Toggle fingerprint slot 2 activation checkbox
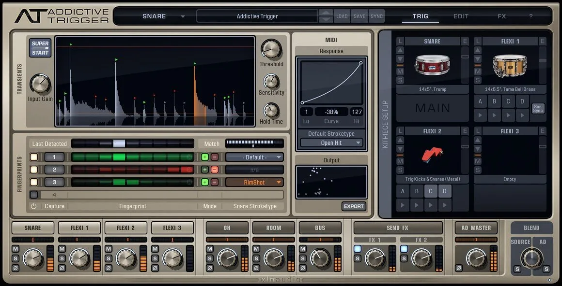562x286 pixels. (x=33, y=170)
